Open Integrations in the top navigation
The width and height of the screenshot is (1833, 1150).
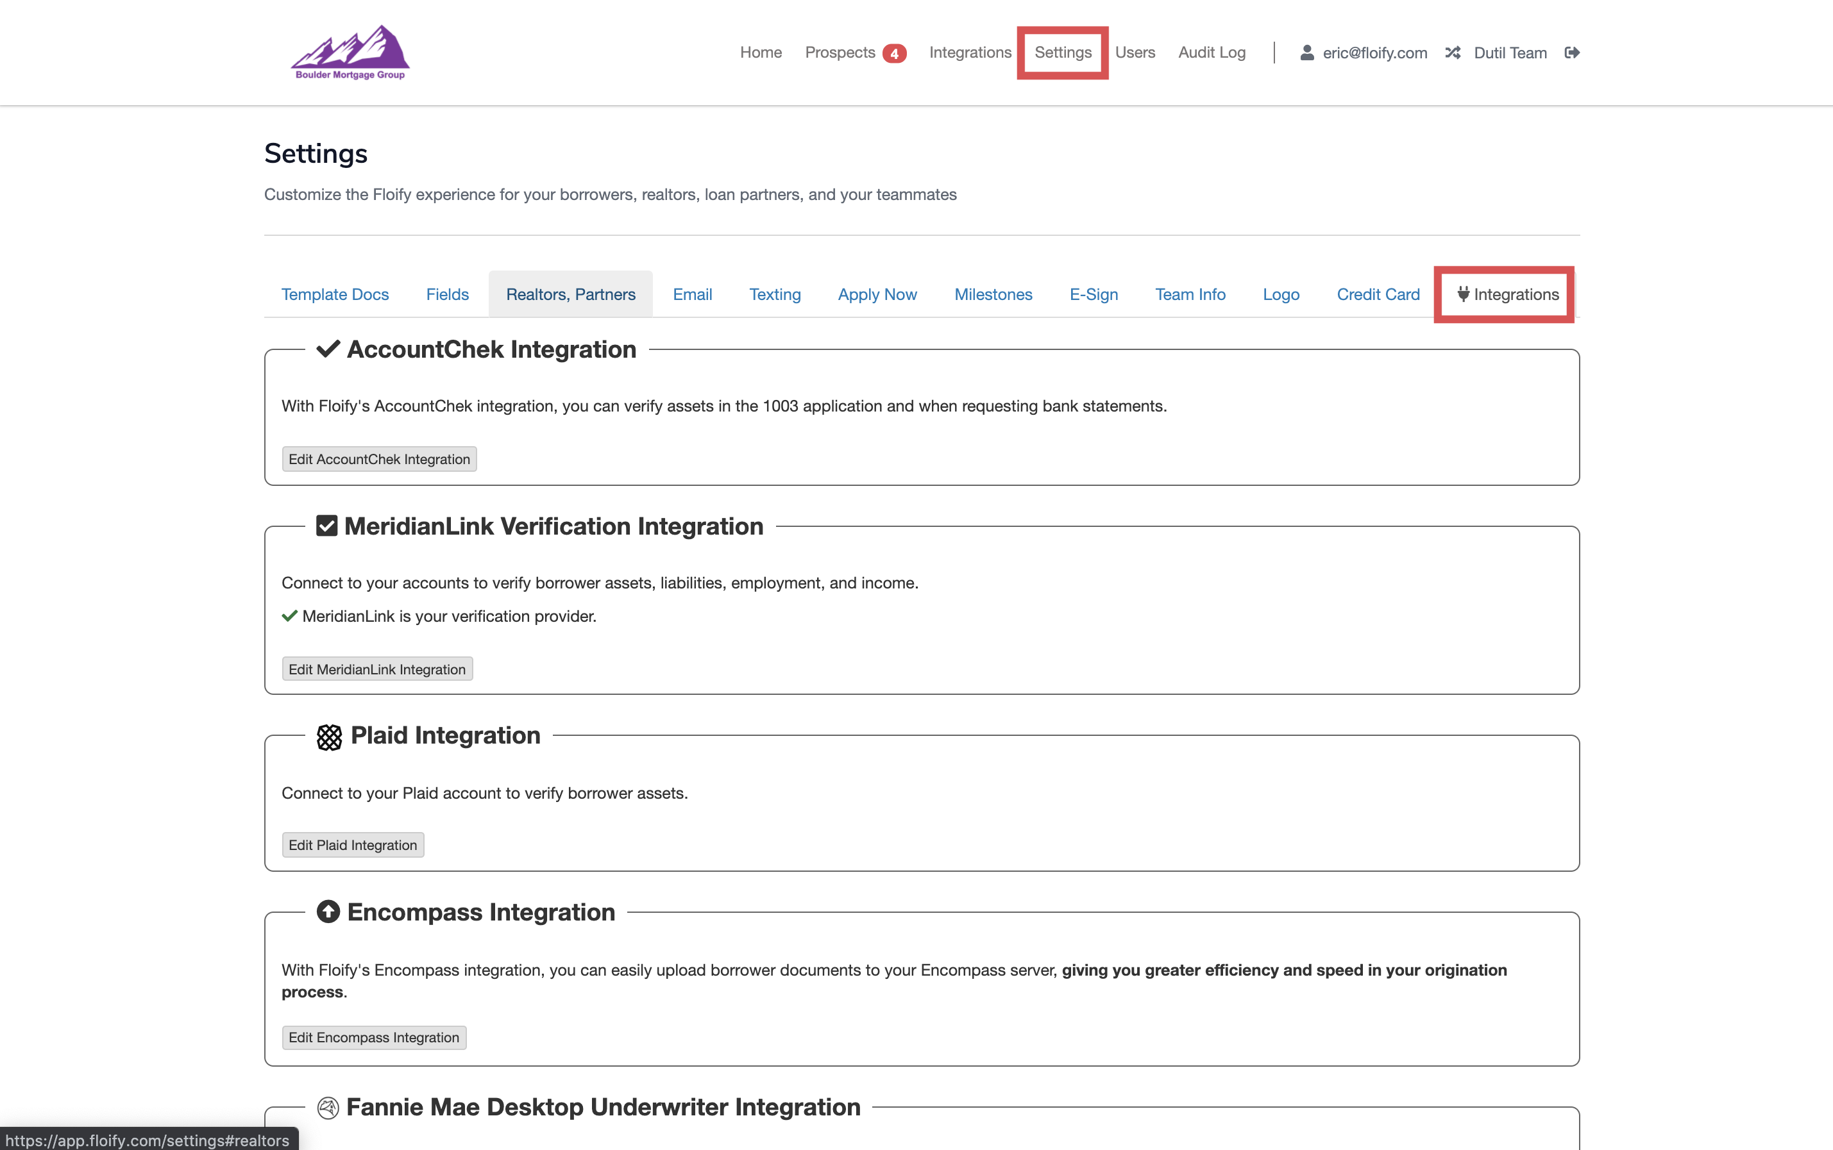coord(970,53)
